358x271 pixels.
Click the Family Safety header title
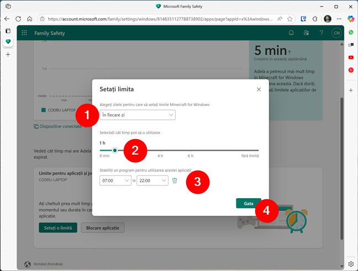50,33
